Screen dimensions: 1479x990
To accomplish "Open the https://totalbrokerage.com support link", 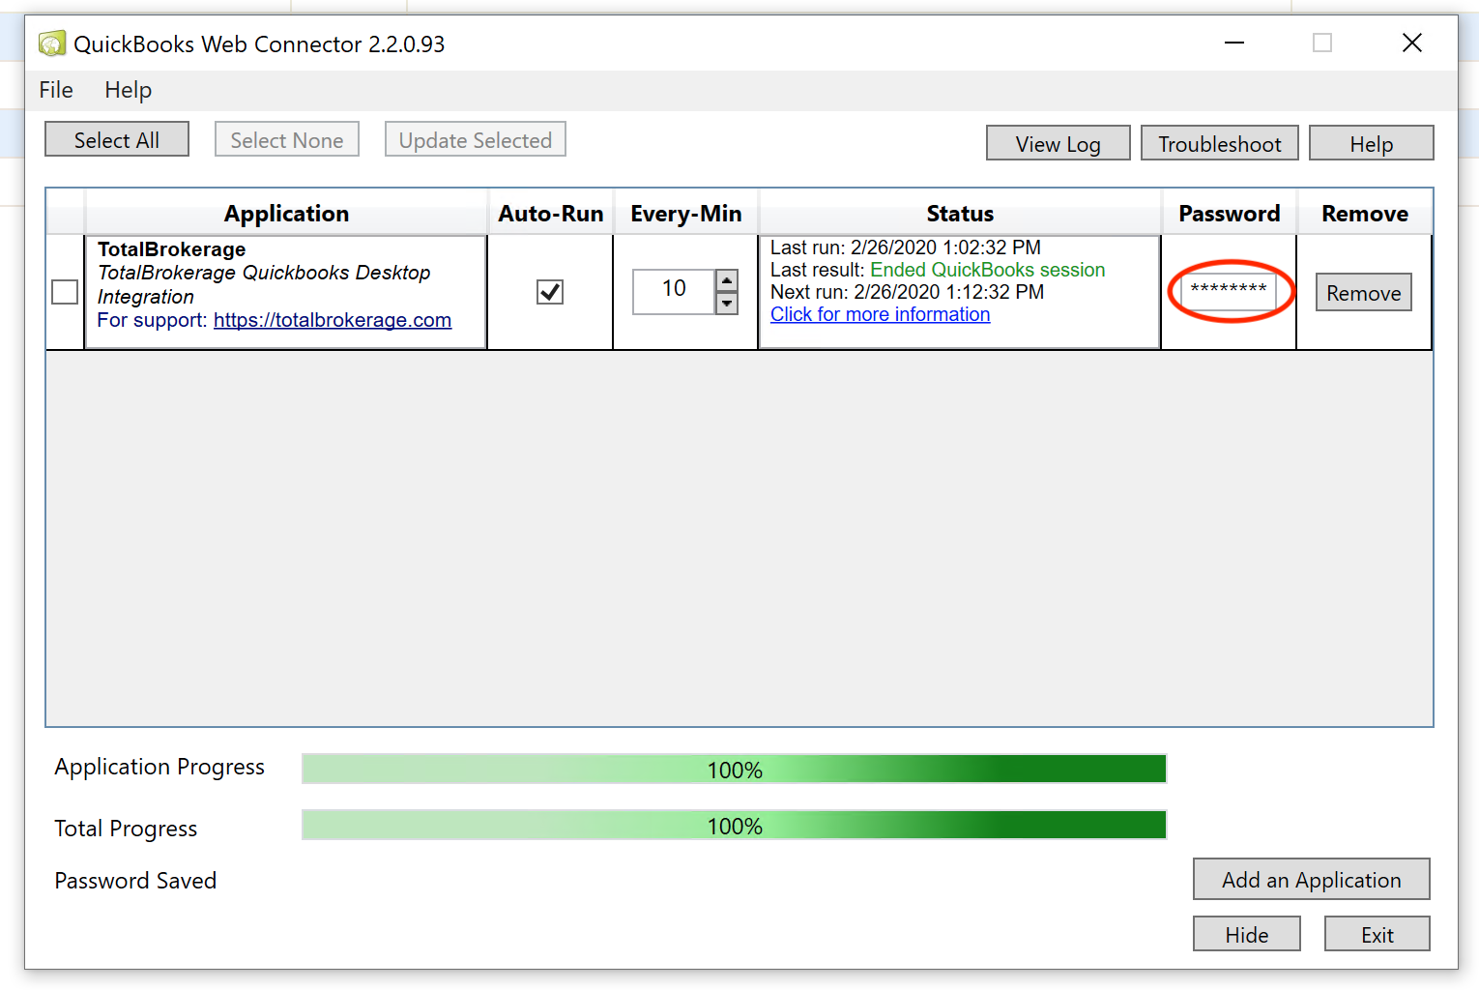I will click(x=333, y=320).
